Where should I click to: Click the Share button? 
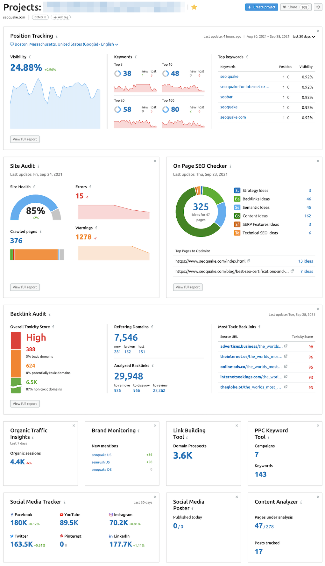pos(295,7)
